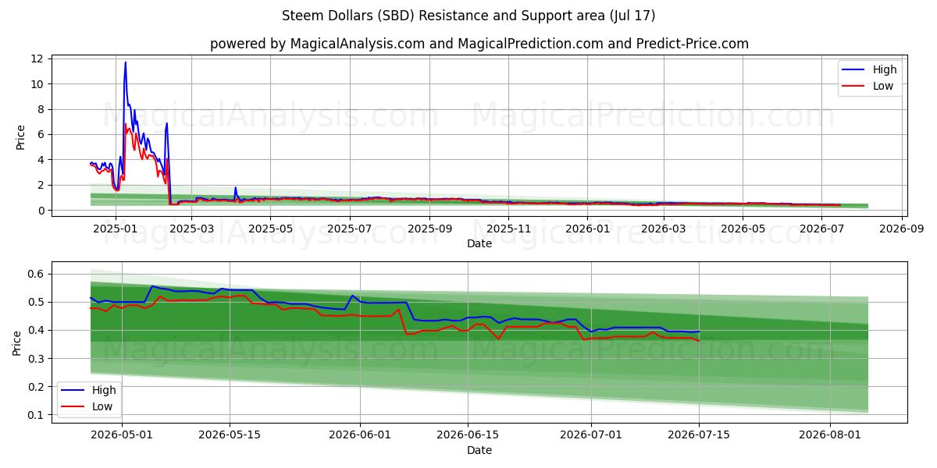Click the 2026-05-15 tick label on the bottom chart
This screenshot has width=937, height=468.
click(x=230, y=435)
